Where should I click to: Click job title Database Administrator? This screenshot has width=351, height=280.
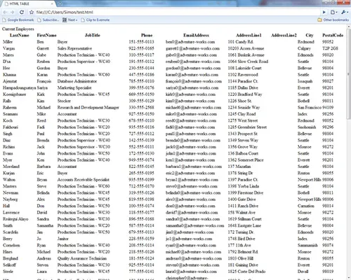pos(77,81)
